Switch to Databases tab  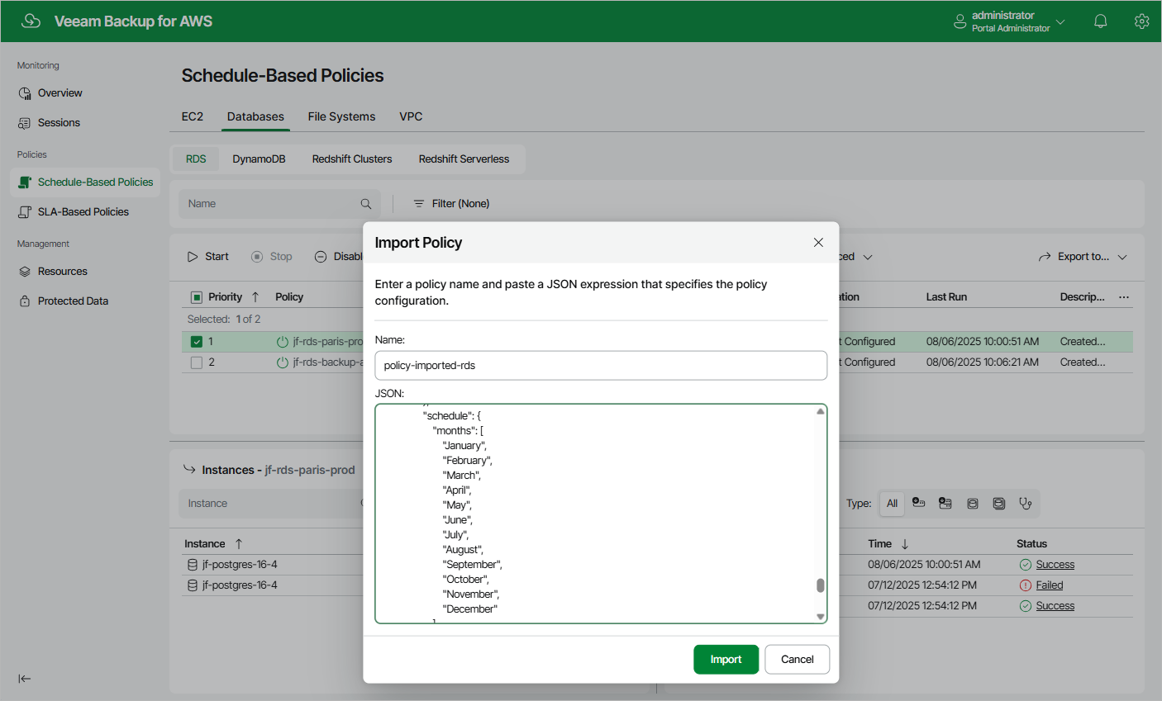pos(255,117)
